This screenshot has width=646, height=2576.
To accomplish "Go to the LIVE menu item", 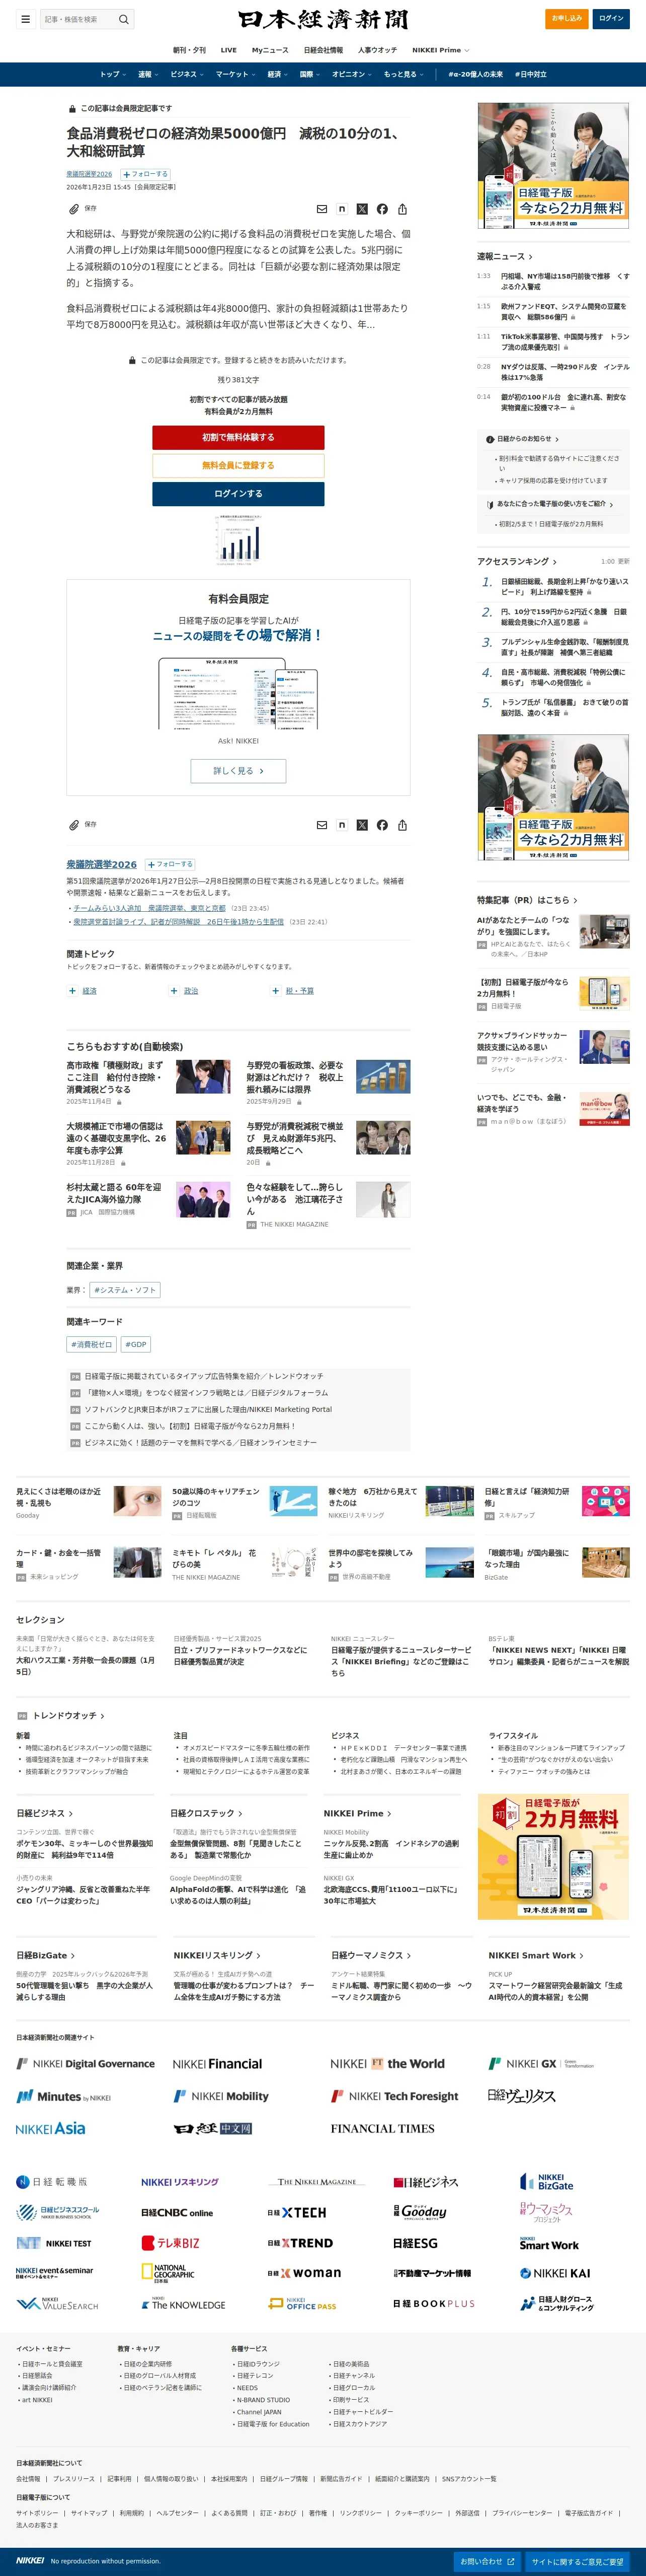I will [228, 50].
